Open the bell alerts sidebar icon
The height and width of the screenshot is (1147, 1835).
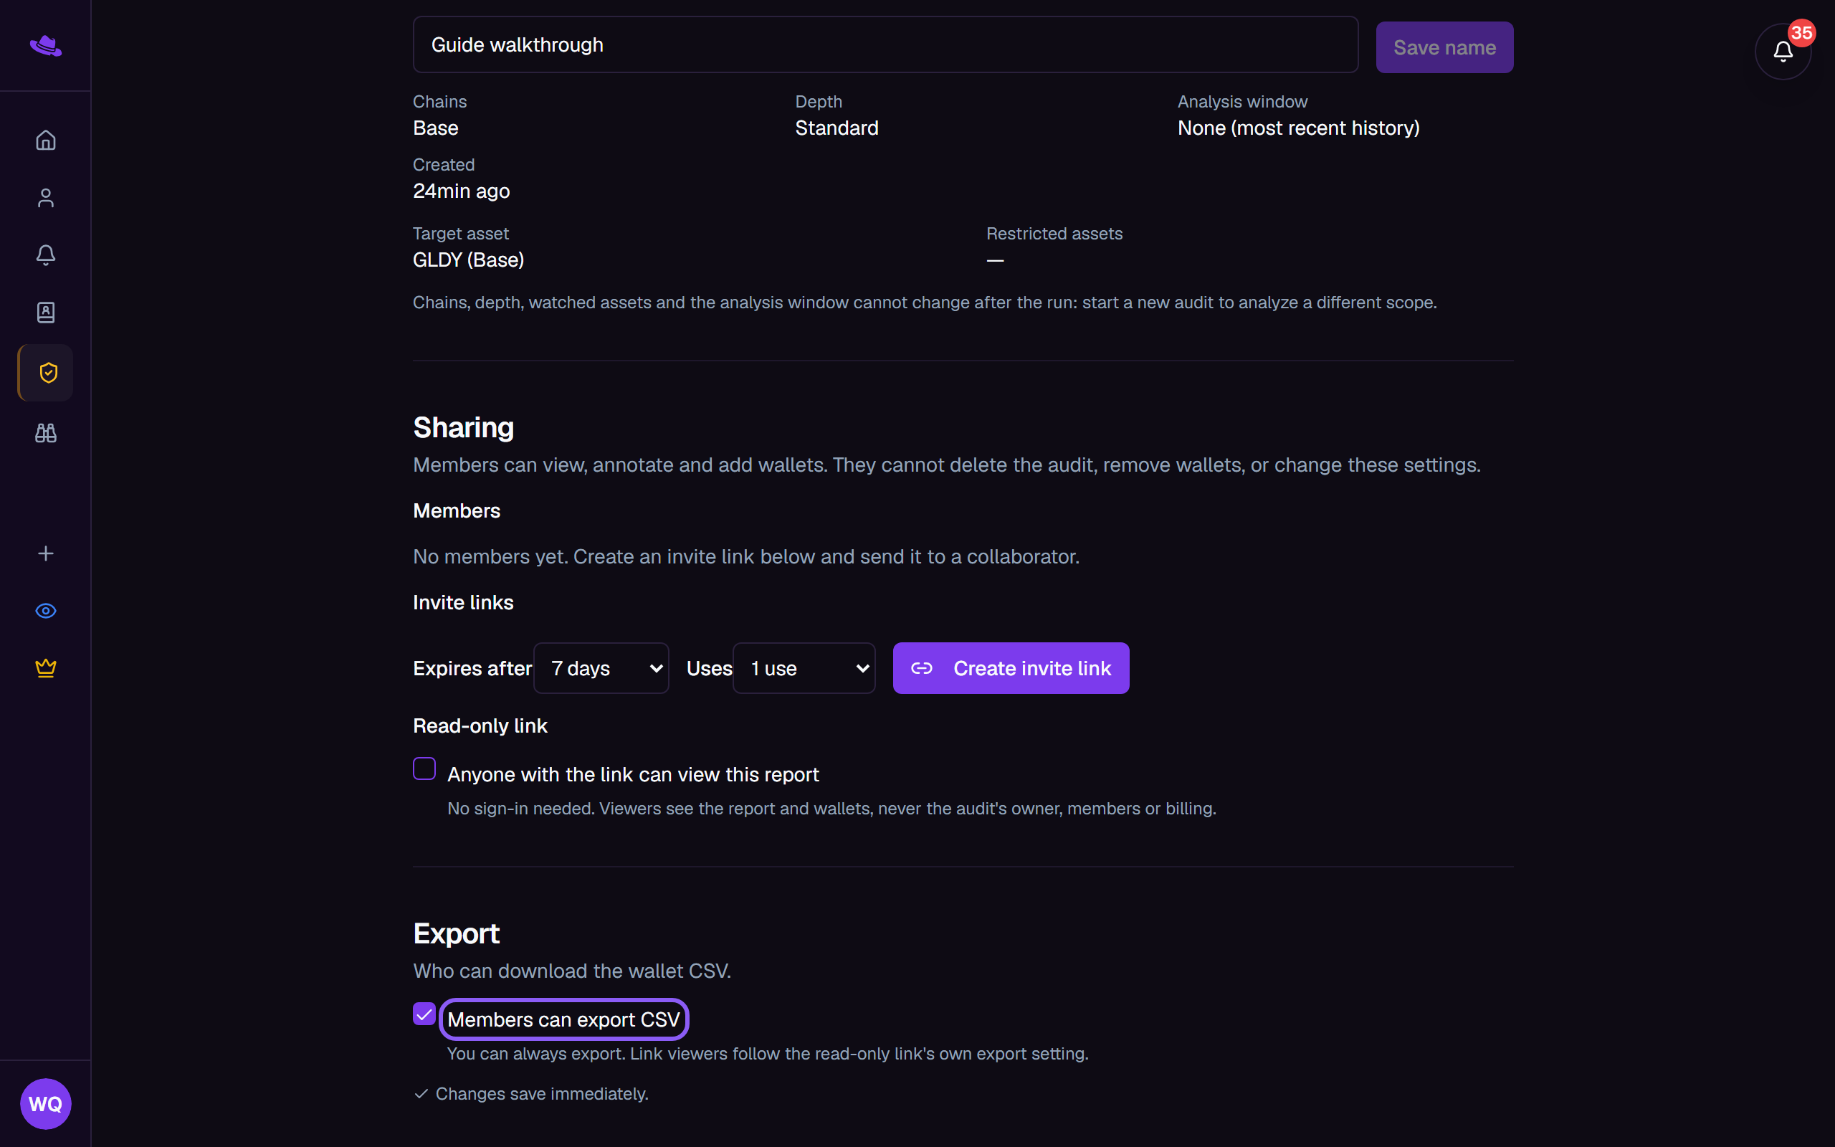45,255
